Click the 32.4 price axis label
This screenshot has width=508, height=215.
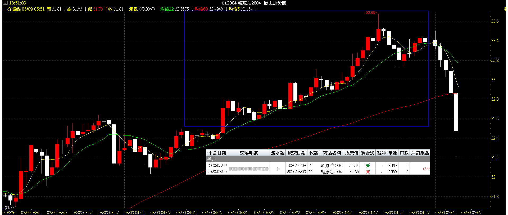pyautogui.click(x=495, y=138)
